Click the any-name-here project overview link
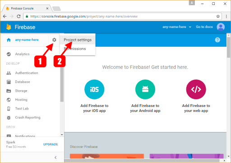Image resolution: width=231 pixels, height=163 pixels. point(27,40)
